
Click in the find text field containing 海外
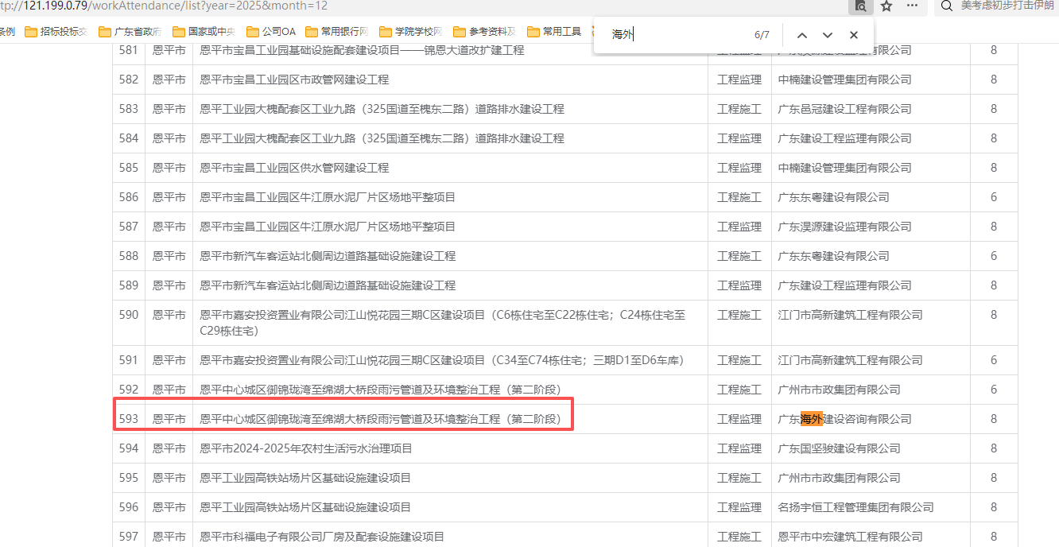(x=676, y=35)
